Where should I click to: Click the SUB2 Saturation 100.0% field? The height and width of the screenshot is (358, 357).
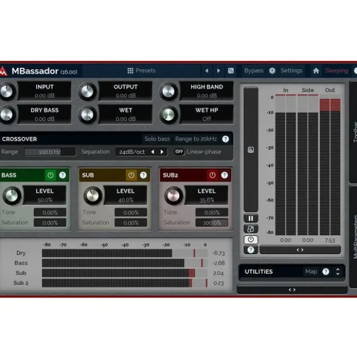[212, 222]
